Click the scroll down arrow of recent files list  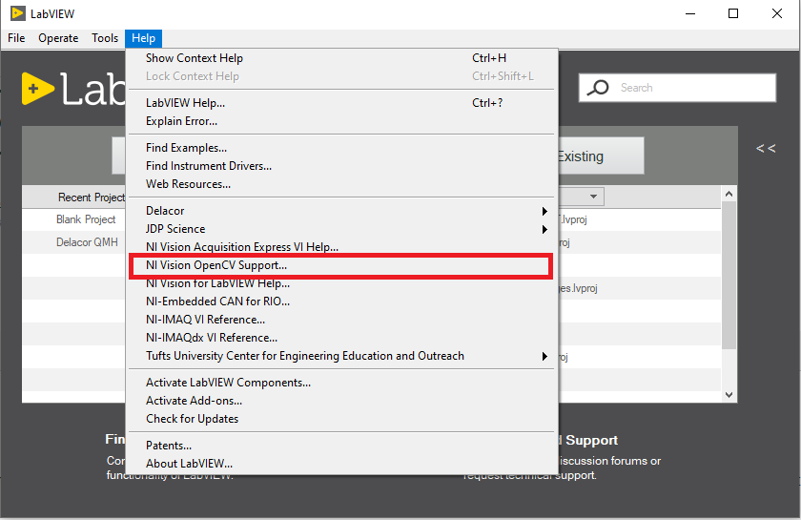(x=729, y=395)
